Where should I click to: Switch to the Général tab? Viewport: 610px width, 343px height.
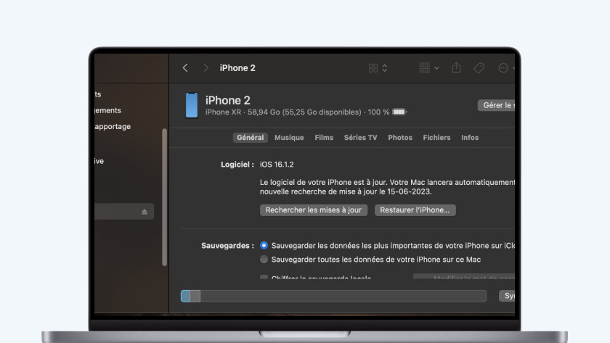pos(250,138)
